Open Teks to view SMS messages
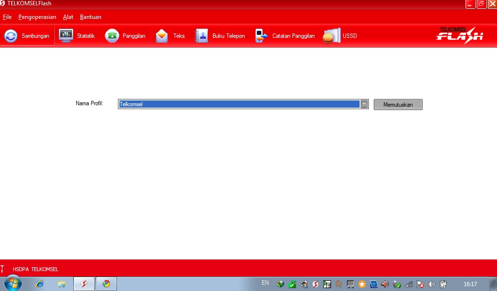This screenshot has width=497, height=291. 170,35
